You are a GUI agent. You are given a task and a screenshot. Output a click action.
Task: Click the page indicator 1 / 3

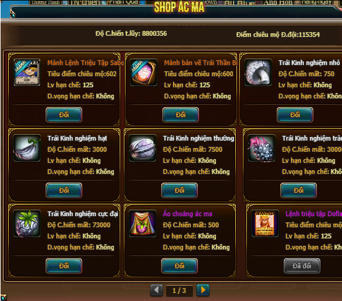tap(180, 290)
